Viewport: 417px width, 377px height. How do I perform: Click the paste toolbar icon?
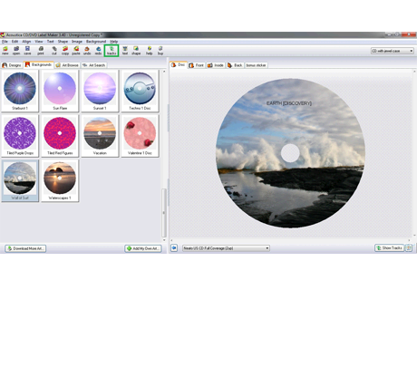click(x=76, y=51)
